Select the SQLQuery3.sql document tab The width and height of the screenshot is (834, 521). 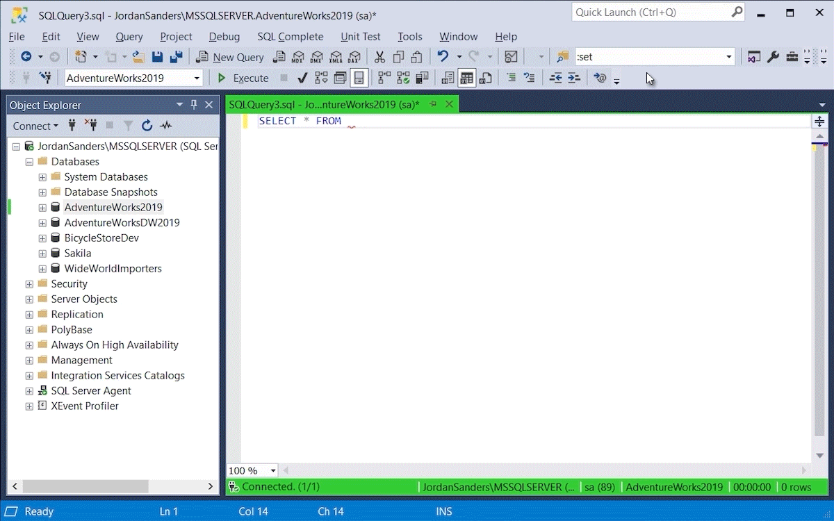click(324, 104)
